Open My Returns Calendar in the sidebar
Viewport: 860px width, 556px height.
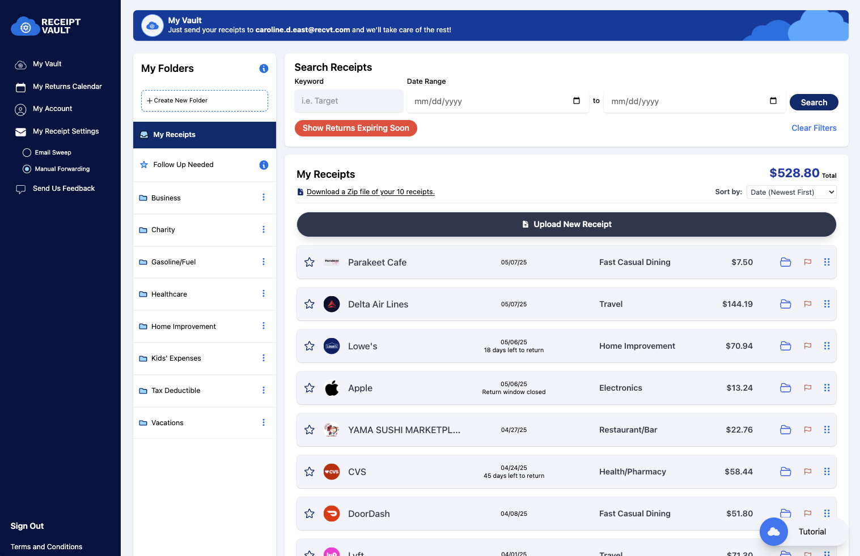(x=67, y=87)
